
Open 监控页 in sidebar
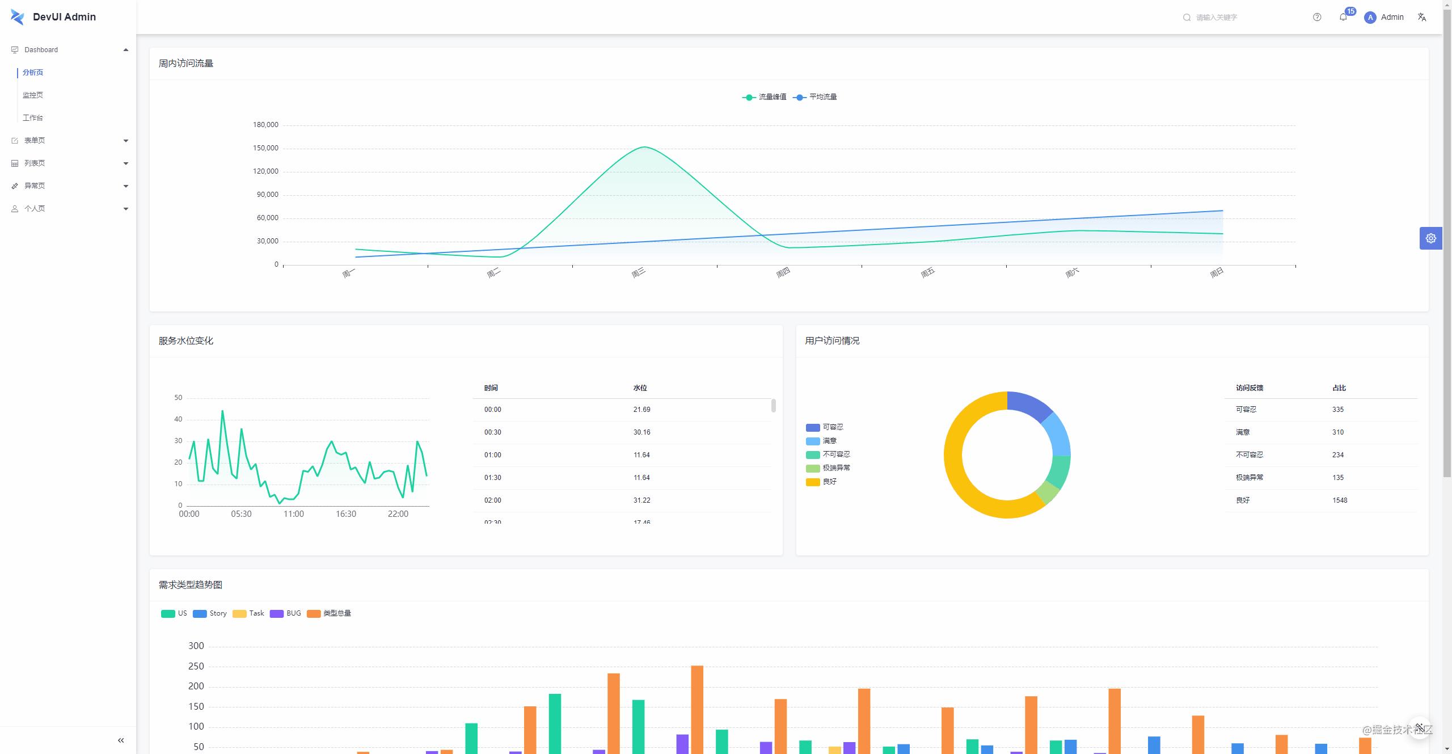pos(33,95)
